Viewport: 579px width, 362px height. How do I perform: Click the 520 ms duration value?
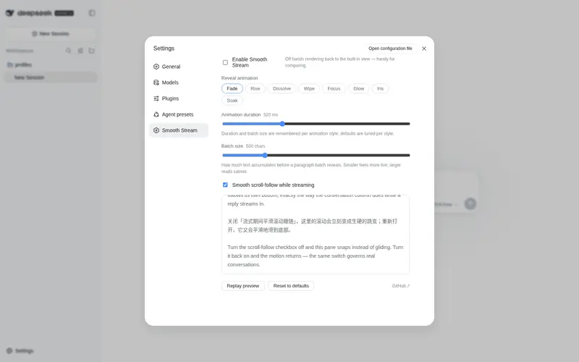point(271,115)
